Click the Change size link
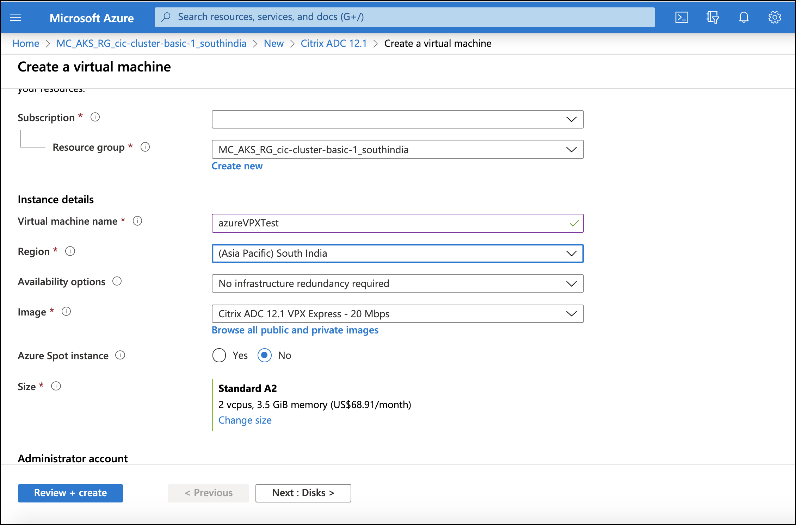Viewport: 796px width, 525px height. click(x=245, y=420)
